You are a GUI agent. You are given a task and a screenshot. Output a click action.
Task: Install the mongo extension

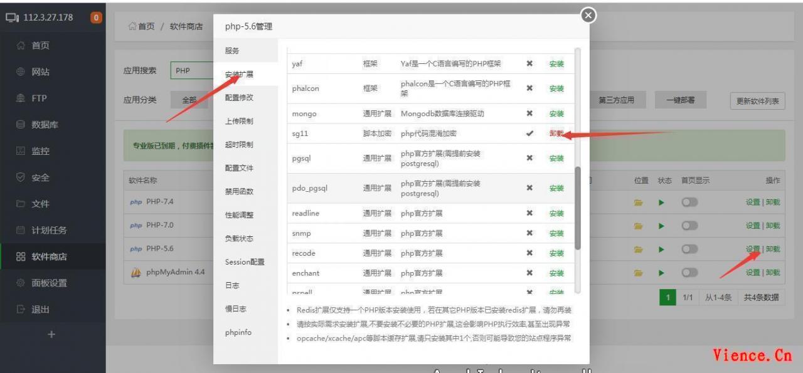click(x=556, y=113)
